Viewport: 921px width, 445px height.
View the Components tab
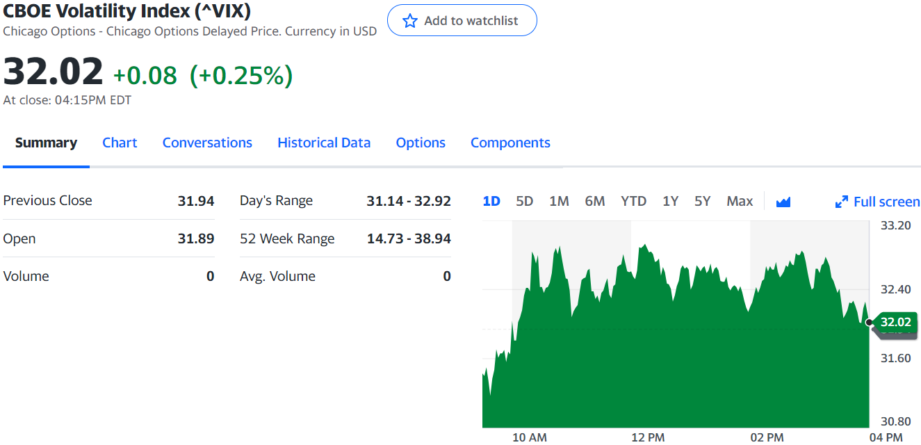tap(510, 143)
